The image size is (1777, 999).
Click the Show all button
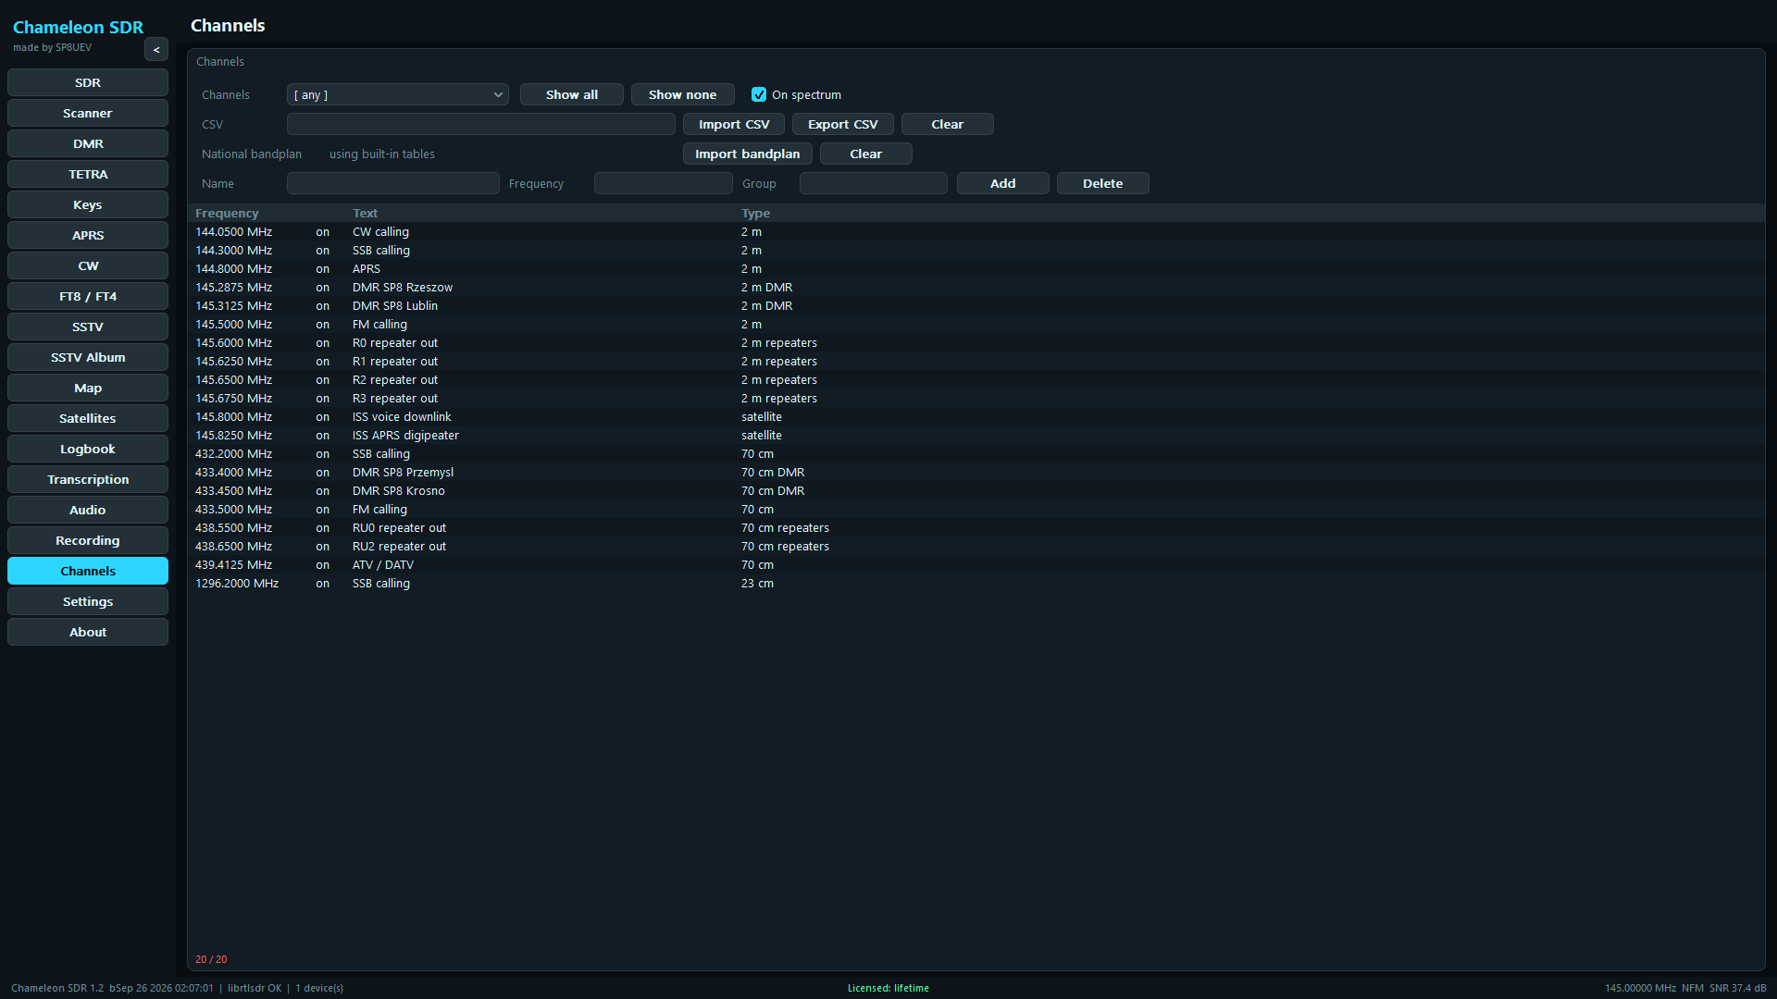pos(572,94)
